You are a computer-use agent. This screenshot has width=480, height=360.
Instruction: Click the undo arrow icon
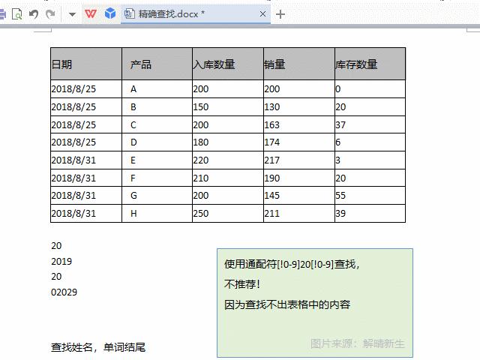tap(34, 14)
